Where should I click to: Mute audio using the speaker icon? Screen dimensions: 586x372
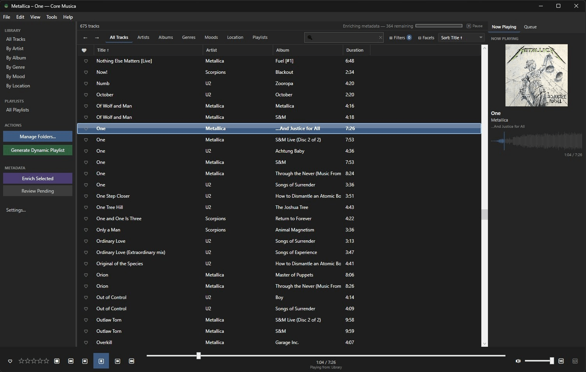point(518,361)
